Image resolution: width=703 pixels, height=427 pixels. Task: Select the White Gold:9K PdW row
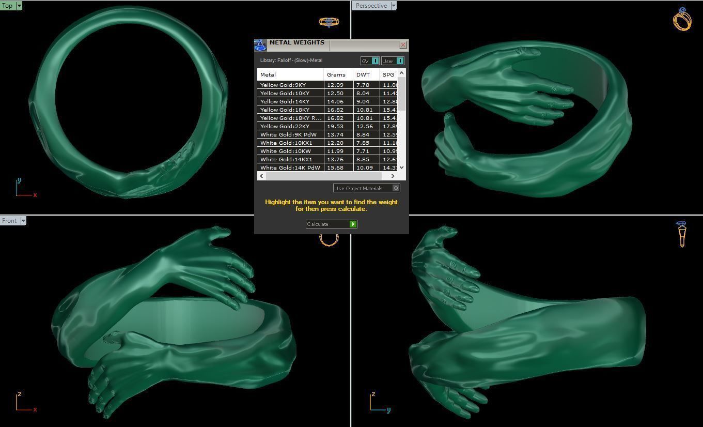click(327, 134)
